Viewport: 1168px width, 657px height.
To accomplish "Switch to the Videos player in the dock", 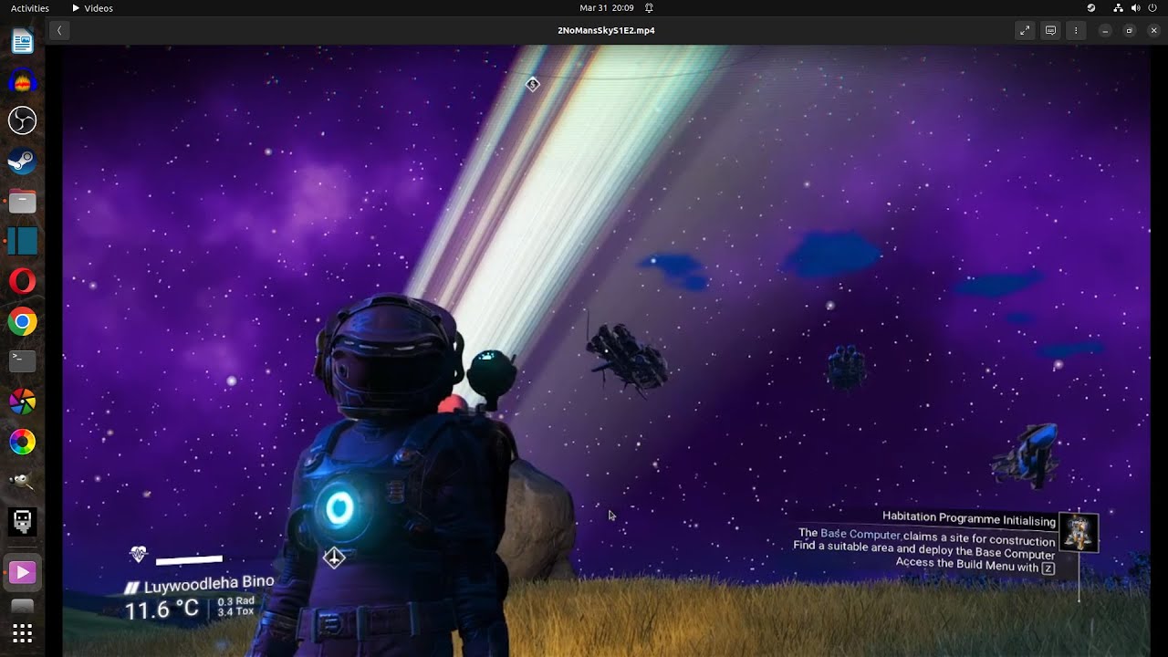I will [23, 572].
